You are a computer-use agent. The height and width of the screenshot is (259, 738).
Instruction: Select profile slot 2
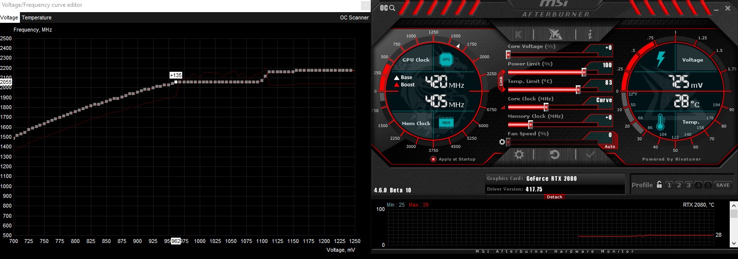[x=679, y=185]
